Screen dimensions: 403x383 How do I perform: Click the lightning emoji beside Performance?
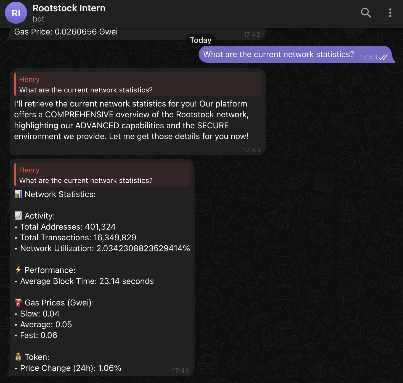point(18,270)
